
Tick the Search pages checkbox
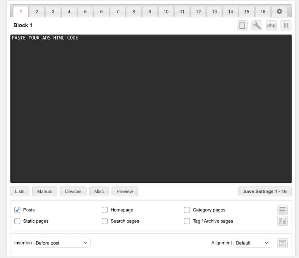coord(105,221)
